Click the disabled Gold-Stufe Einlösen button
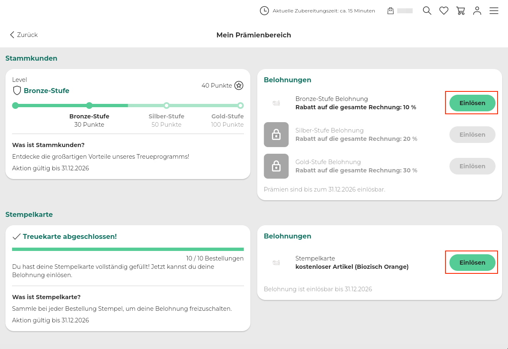 (x=472, y=166)
